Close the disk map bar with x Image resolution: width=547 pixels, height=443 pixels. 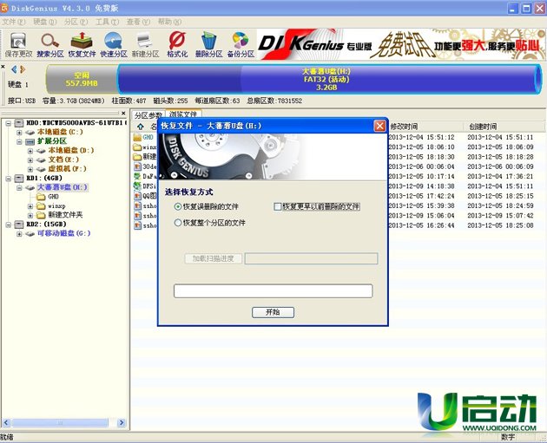[3, 66]
